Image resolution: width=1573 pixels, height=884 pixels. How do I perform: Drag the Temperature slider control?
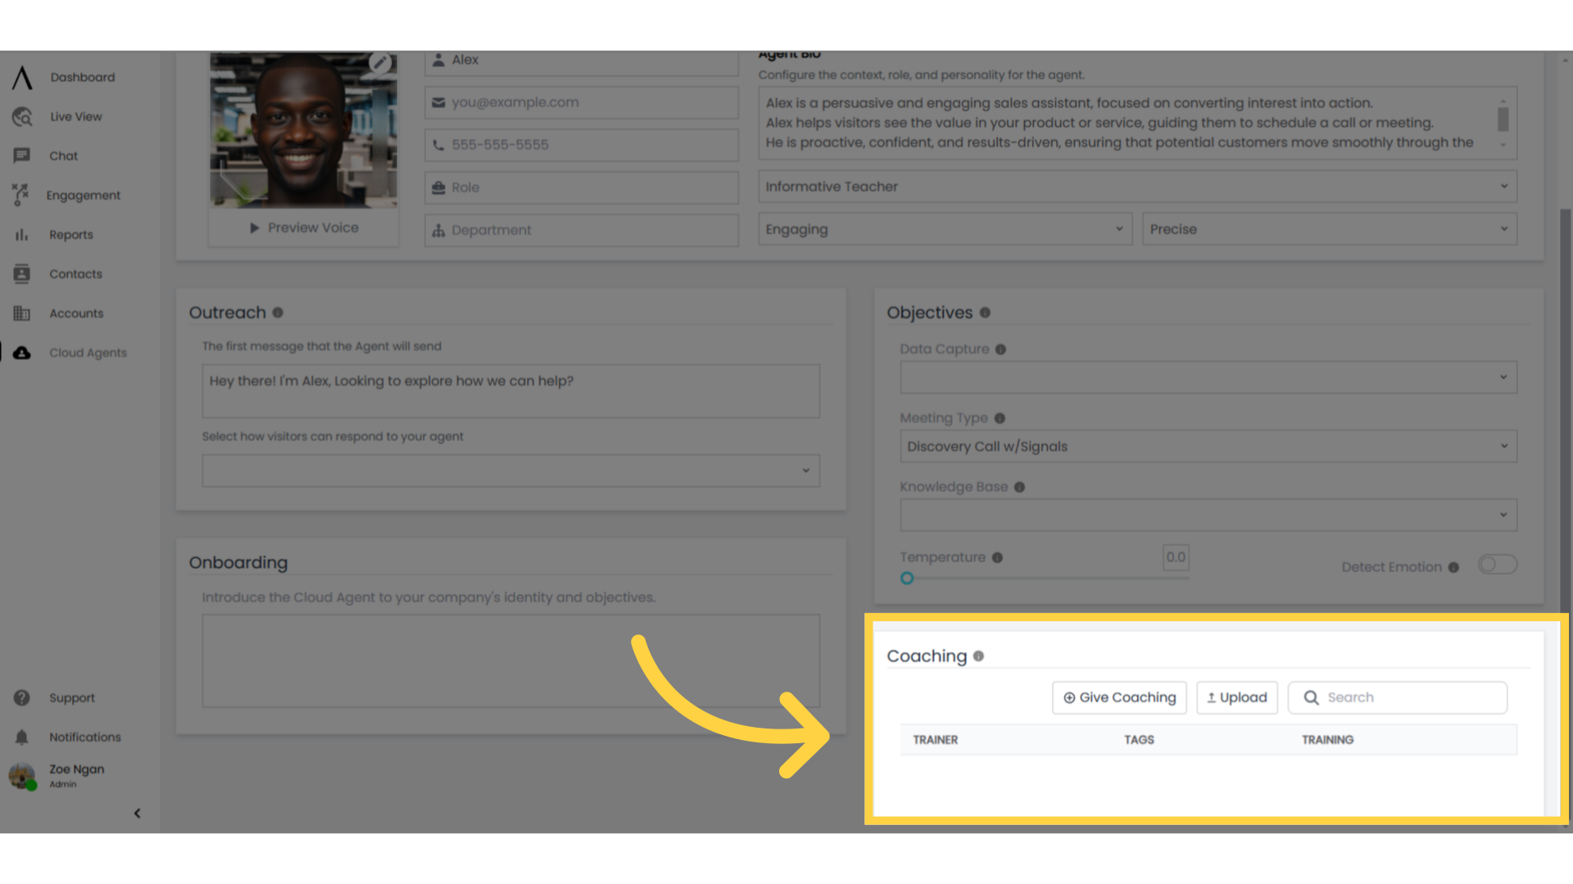pos(906,577)
